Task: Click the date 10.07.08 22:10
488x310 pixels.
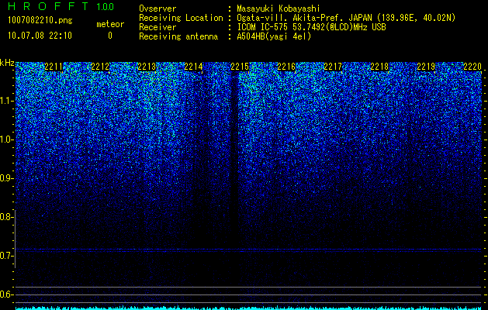Action: coord(40,36)
